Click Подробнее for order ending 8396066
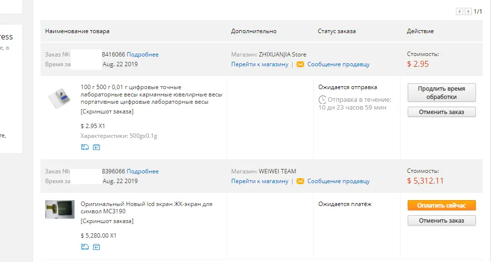The image size is (491, 262). pos(142,171)
